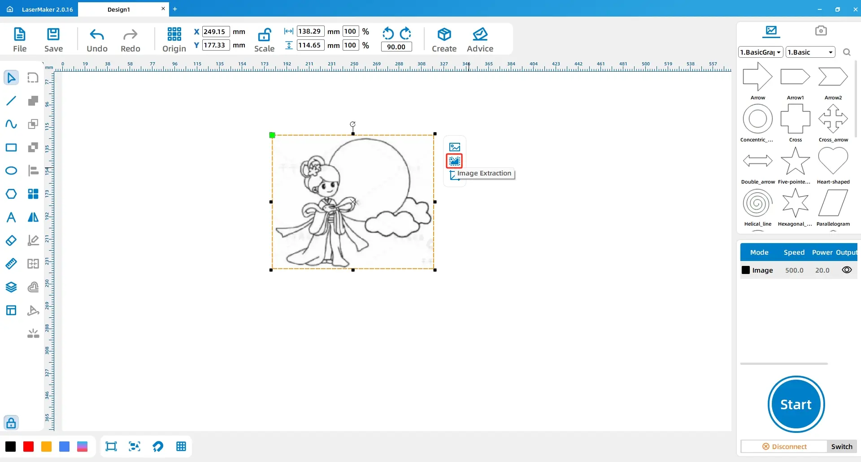Select the Eraser tool
The height and width of the screenshot is (462, 861).
(x=11, y=240)
